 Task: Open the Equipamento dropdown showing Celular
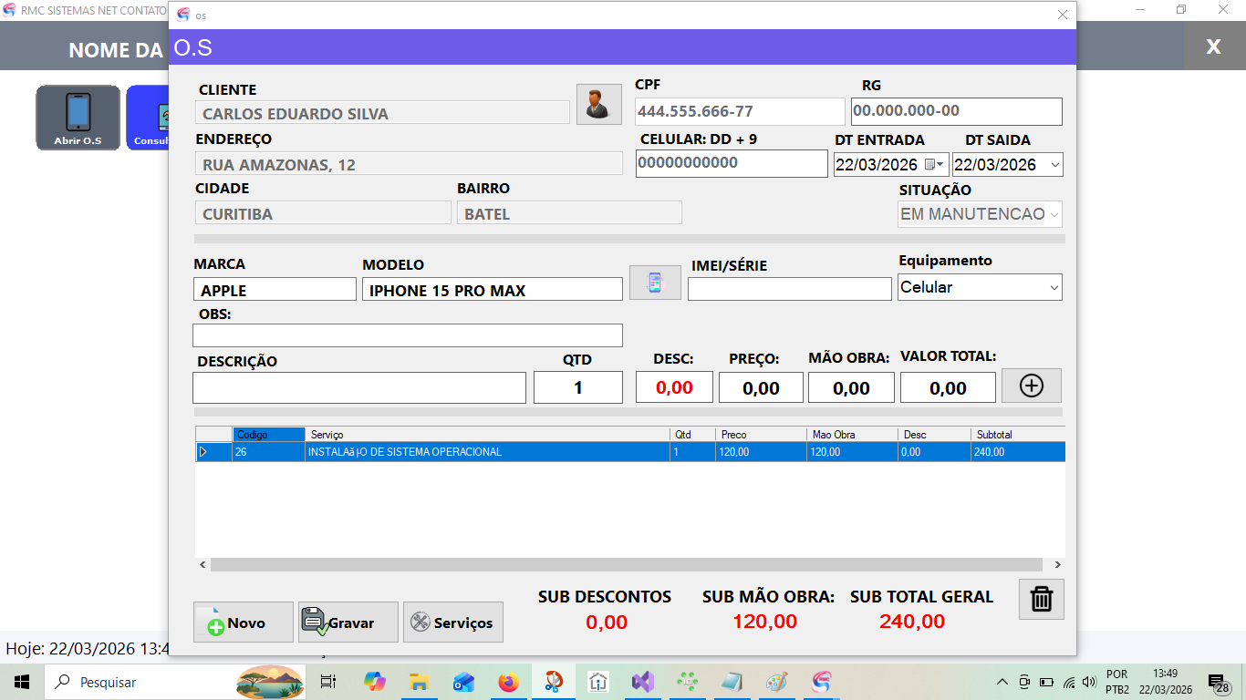[1054, 288]
